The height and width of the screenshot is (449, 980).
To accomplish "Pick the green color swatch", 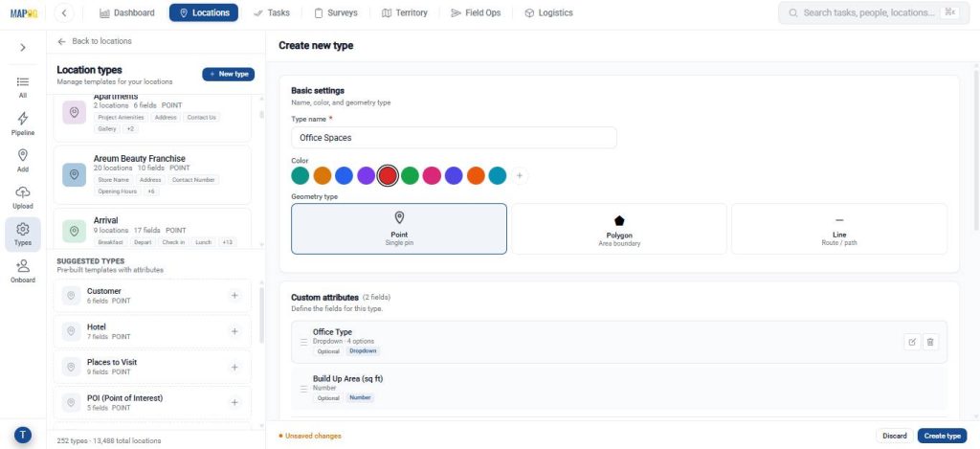I will (x=410, y=176).
